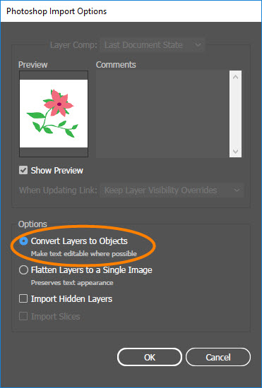Uncheck the Show Preview checkbox
This screenshot has width=262, height=388.
(23, 170)
